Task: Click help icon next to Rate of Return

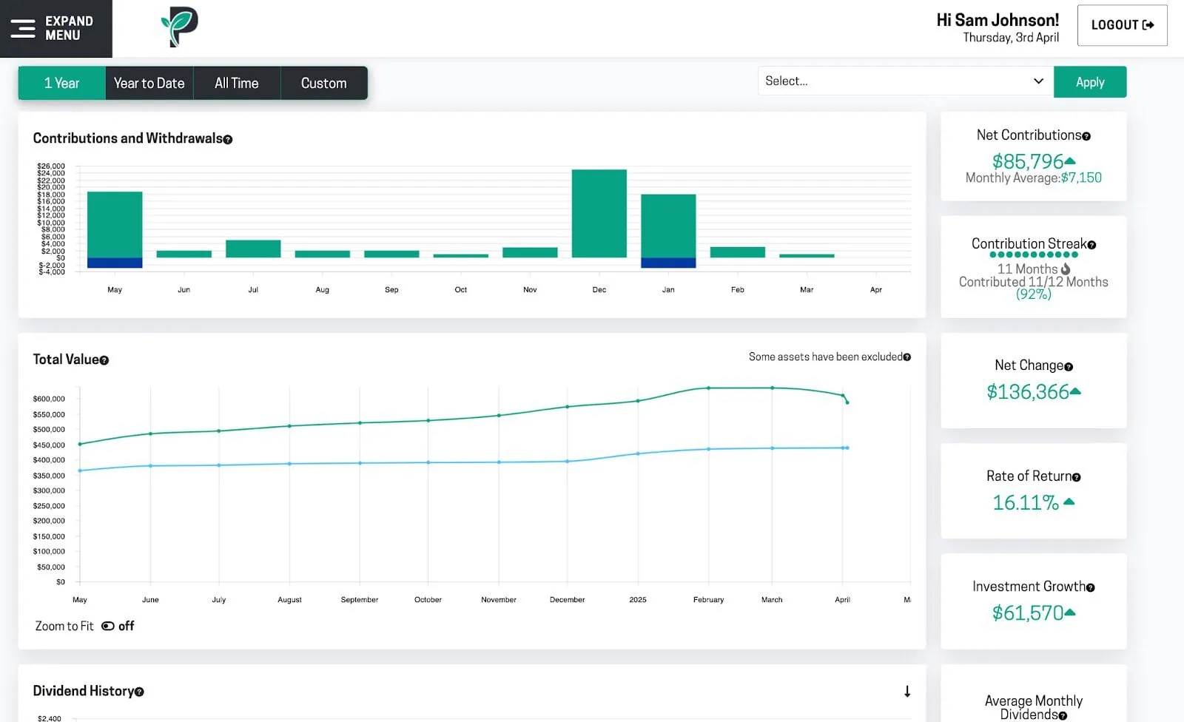Action: click(x=1077, y=477)
